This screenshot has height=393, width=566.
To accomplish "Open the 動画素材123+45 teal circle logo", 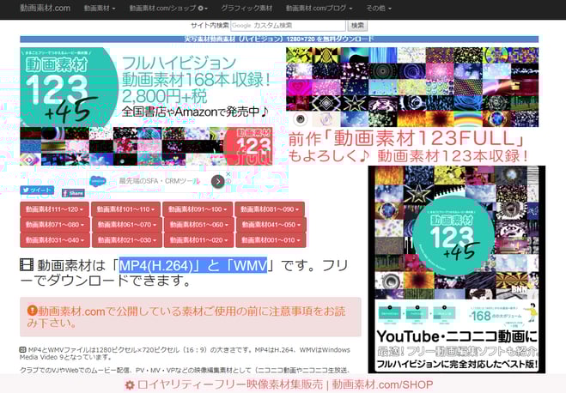I will [x=69, y=87].
